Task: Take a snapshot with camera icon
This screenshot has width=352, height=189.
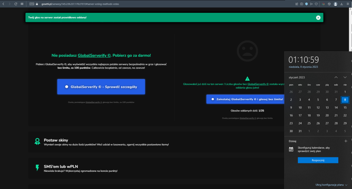Action: click(x=302, y=4)
